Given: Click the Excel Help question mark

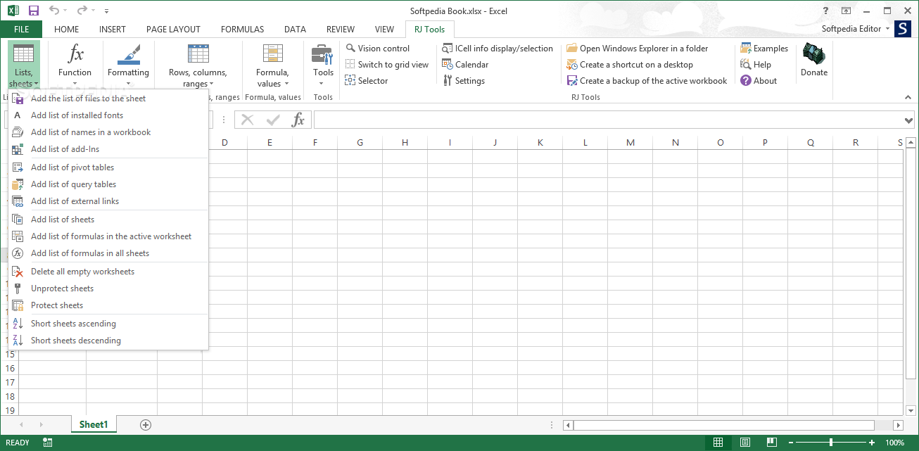Looking at the screenshot, I should tap(825, 11).
